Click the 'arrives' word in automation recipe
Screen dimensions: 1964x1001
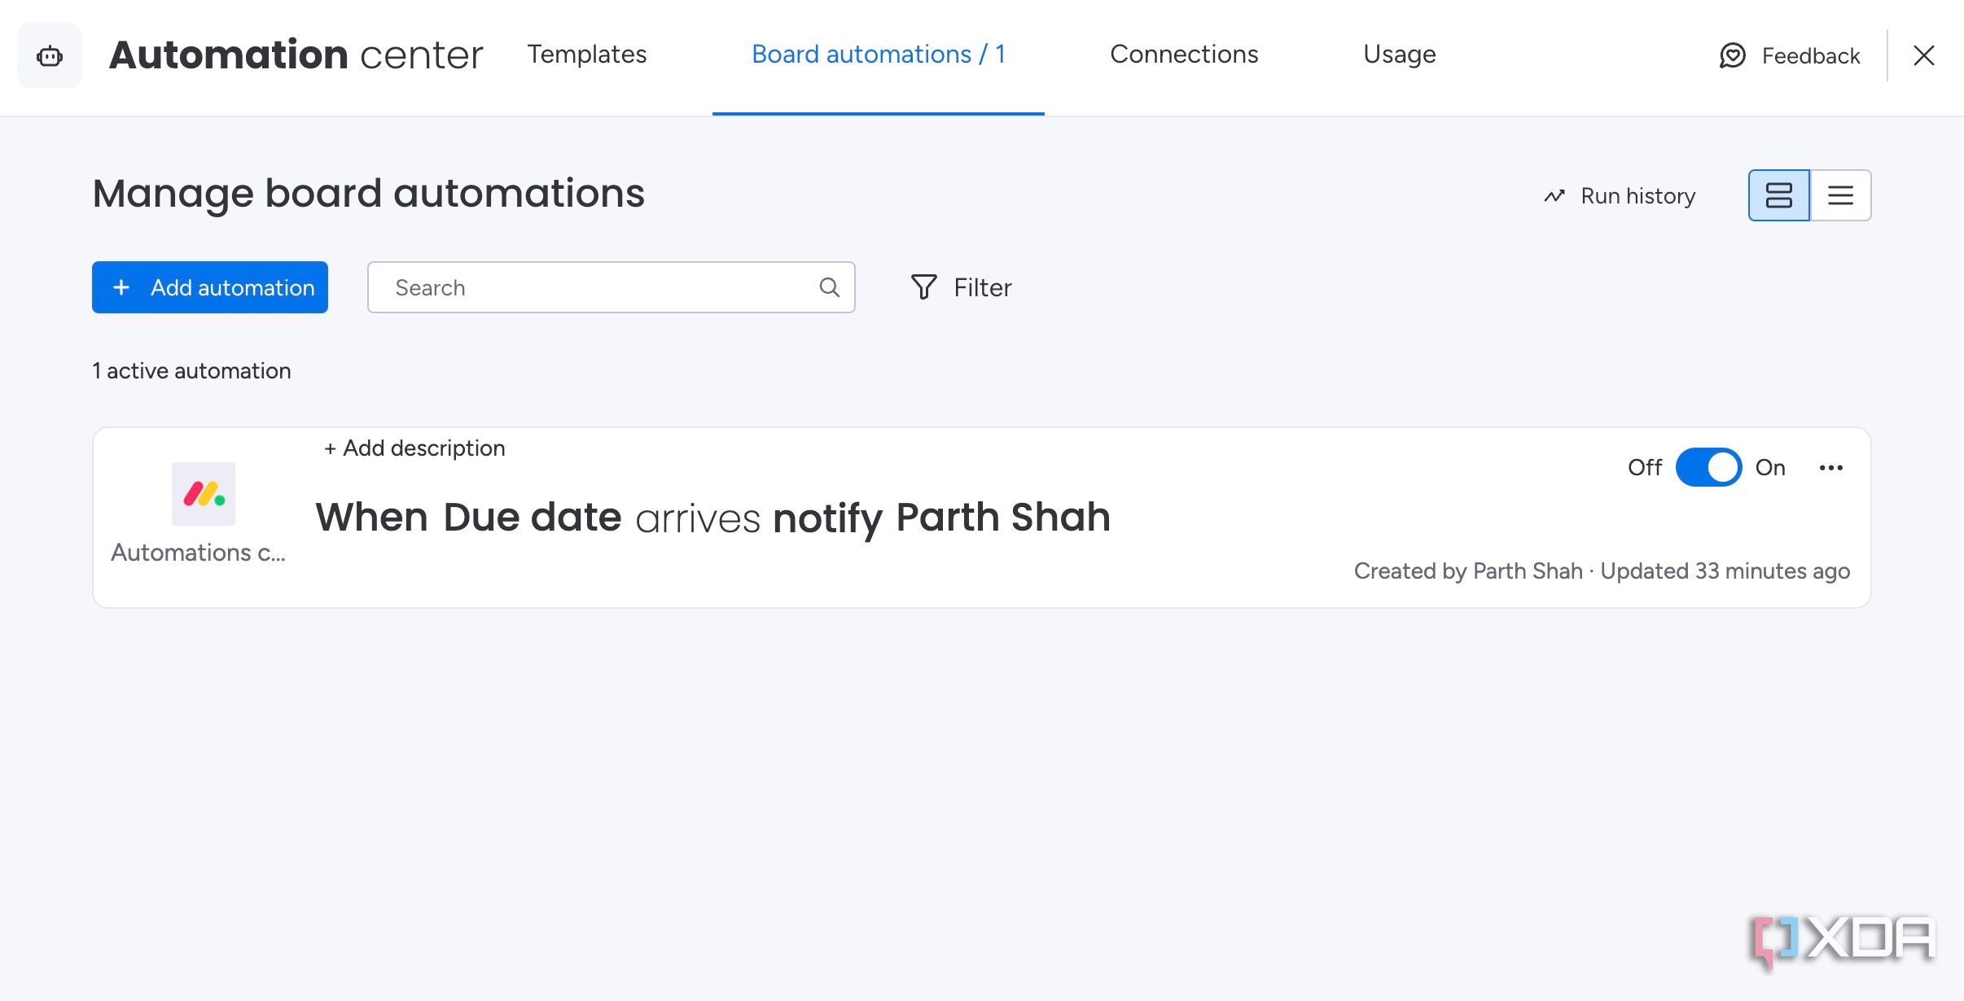698,518
